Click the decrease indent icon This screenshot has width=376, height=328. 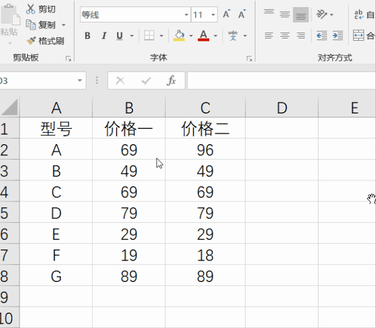click(322, 35)
